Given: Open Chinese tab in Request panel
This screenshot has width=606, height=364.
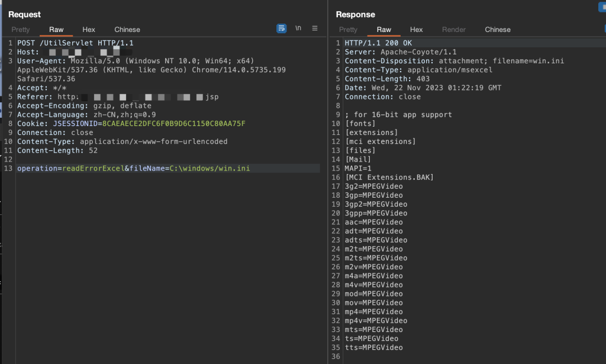Looking at the screenshot, I should click(x=127, y=30).
